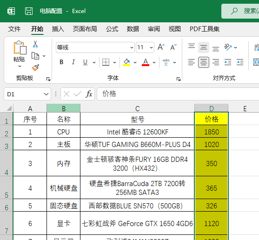Click the Copy icon
The width and height of the screenshot is (259, 240).
point(35,56)
